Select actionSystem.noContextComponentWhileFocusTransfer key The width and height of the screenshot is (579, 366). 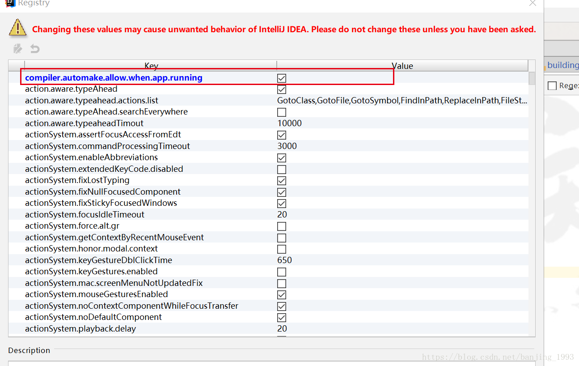131,306
